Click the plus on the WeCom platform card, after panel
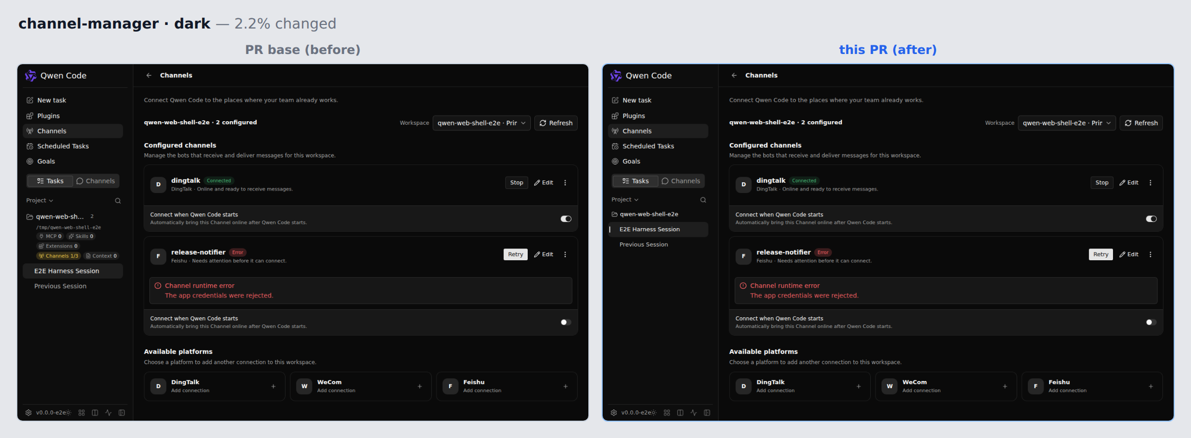The image size is (1191, 438). (x=1005, y=387)
